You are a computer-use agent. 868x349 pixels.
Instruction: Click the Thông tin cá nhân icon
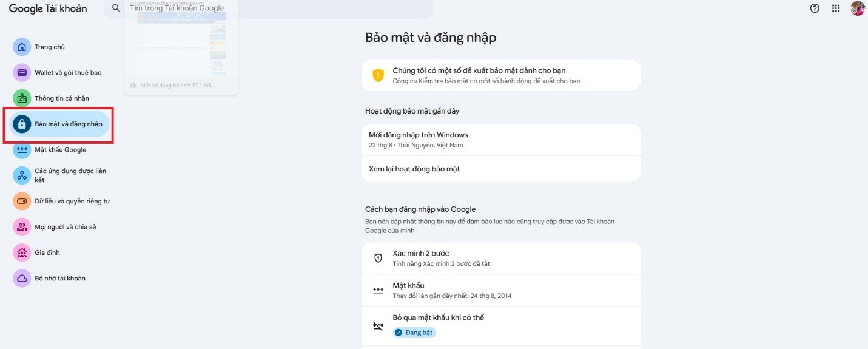click(22, 98)
